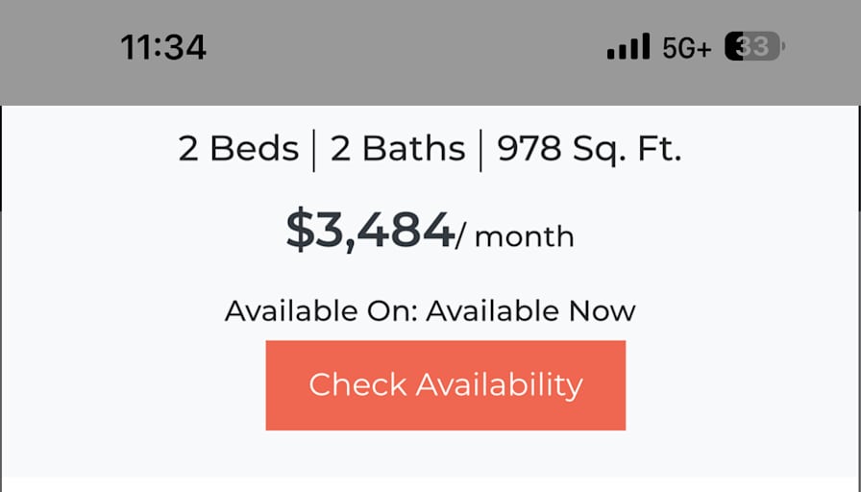861x492 pixels.
Task: Select the $3,484 price text
Action: tap(371, 230)
